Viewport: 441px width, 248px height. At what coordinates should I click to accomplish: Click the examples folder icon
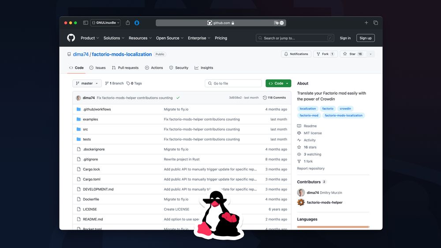[x=79, y=119]
